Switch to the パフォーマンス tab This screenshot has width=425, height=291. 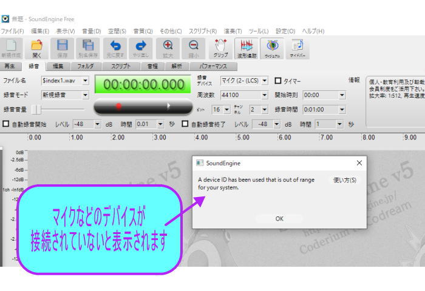[x=213, y=66]
